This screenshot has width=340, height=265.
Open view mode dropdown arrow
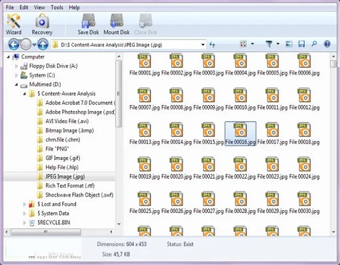tap(252, 44)
